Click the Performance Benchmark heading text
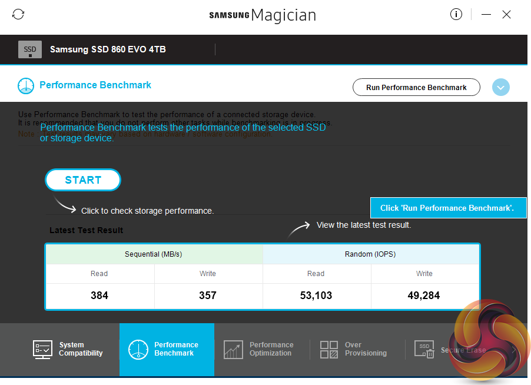 pos(95,85)
